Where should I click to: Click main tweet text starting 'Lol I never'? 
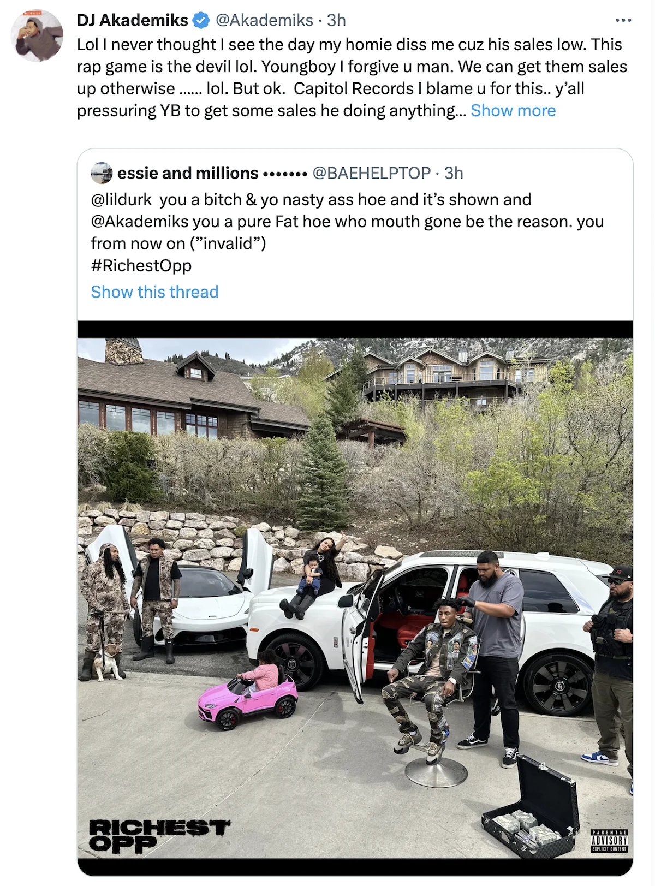352,78
